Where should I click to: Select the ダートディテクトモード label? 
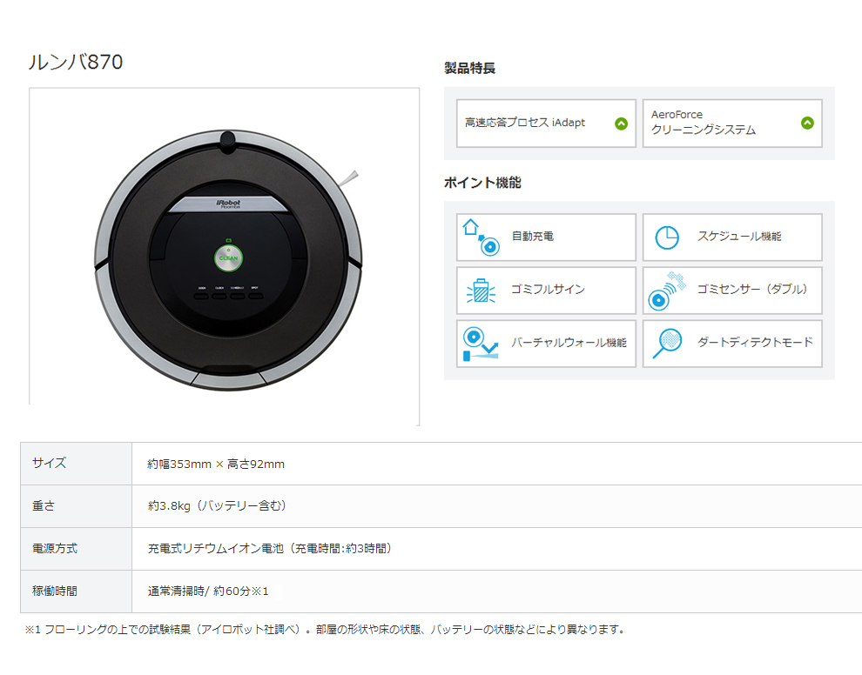tap(755, 343)
